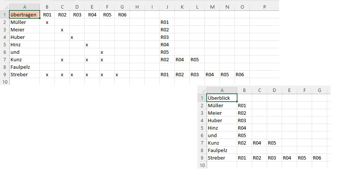Select Faulpelz in Überblick sheet
The height and width of the screenshot is (173, 341).
pos(222,150)
